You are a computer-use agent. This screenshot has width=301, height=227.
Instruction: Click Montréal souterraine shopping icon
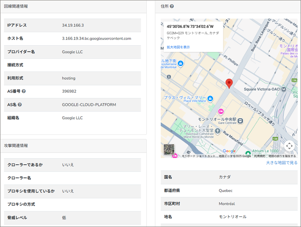(x=181, y=63)
